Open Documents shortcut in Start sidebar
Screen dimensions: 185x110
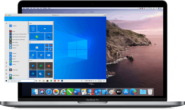click(x=6, y=66)
